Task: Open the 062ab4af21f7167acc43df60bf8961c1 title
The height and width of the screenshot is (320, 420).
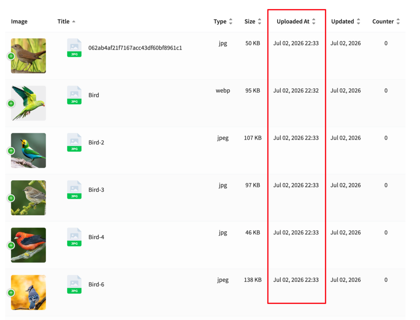Action: tap(135, 48)
